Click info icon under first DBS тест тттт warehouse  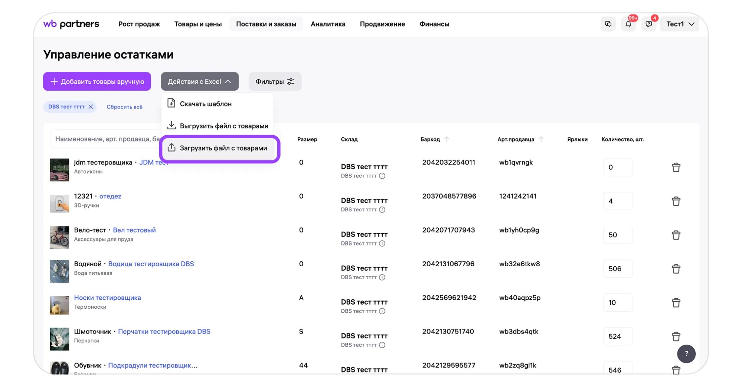coord(382,176)
